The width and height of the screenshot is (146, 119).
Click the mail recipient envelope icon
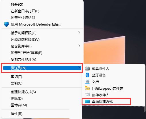point(87,95)
